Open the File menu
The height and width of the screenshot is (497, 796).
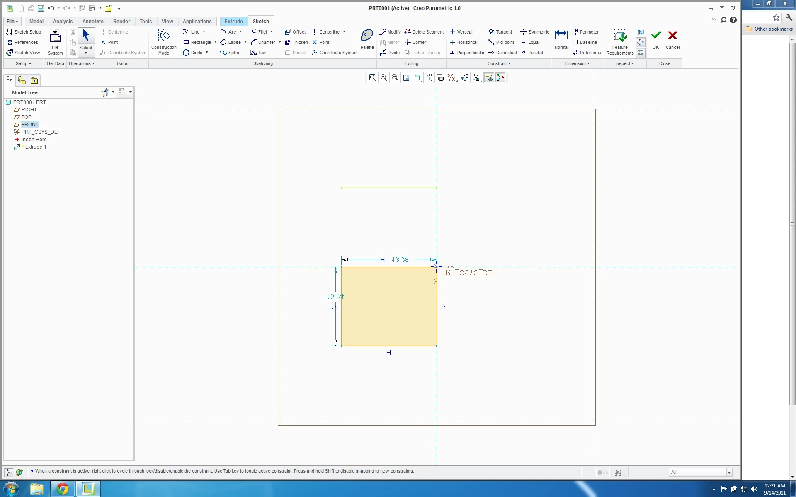pos(12,22)
